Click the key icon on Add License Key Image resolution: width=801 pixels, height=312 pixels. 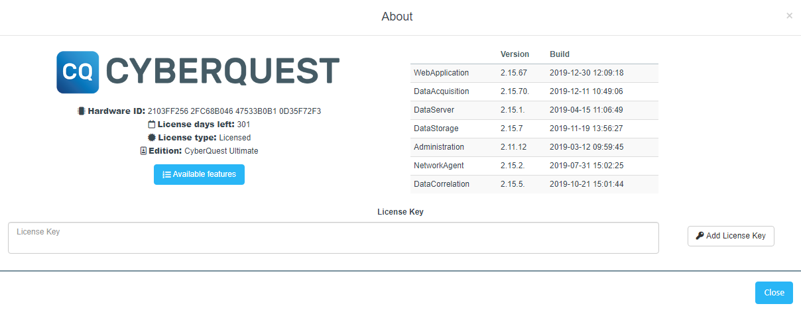pos(700,236)
